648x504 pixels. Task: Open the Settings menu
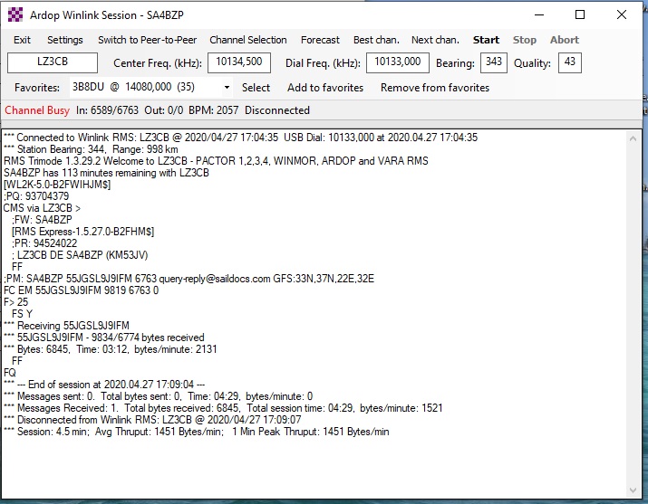[x=65, y=40]
